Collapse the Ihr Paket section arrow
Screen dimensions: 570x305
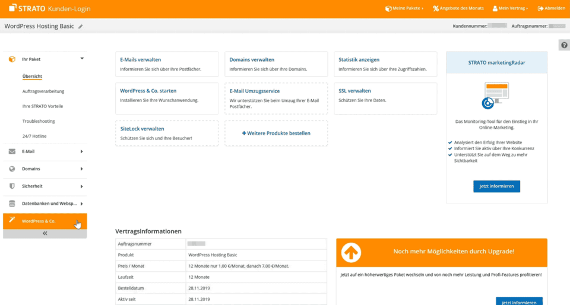(82, 59)
